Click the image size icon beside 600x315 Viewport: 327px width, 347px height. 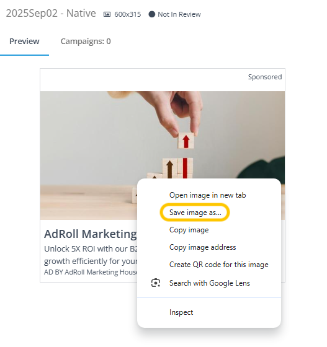[107, 14]
